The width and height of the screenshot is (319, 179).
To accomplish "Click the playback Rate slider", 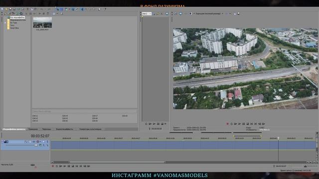I will pos(32,165).
